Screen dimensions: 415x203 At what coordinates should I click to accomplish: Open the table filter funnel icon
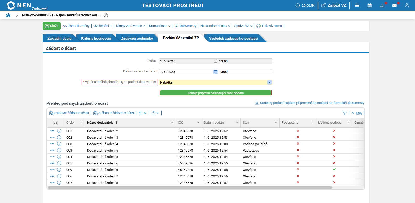[345, 113]
